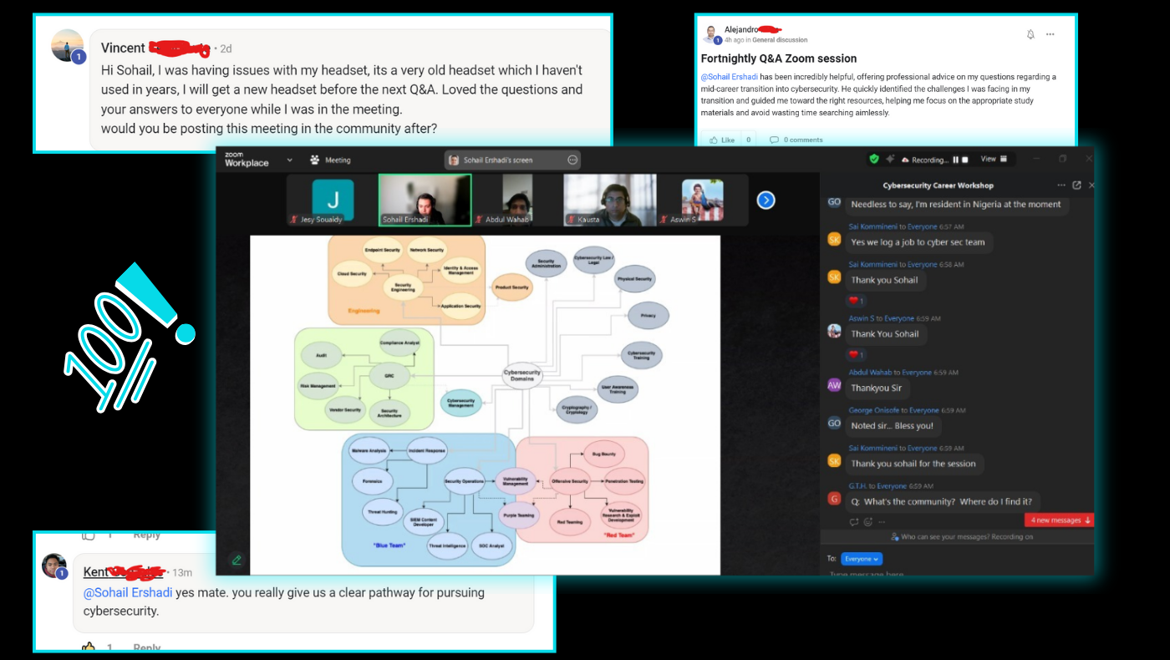Screen dimensions: 1170x660
Task: Click the Security Operations node in diagram
Action: tap(465, 481)
